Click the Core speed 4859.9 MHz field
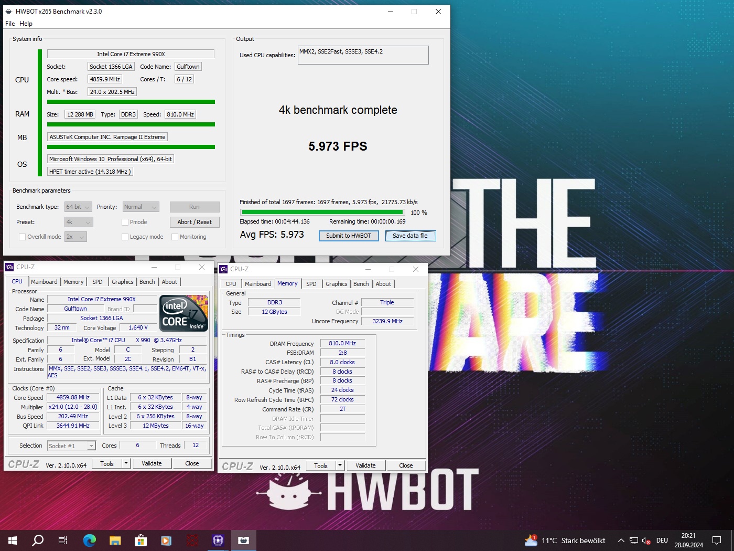Viewport: 734px width, 551px height. tap(105, 79)
